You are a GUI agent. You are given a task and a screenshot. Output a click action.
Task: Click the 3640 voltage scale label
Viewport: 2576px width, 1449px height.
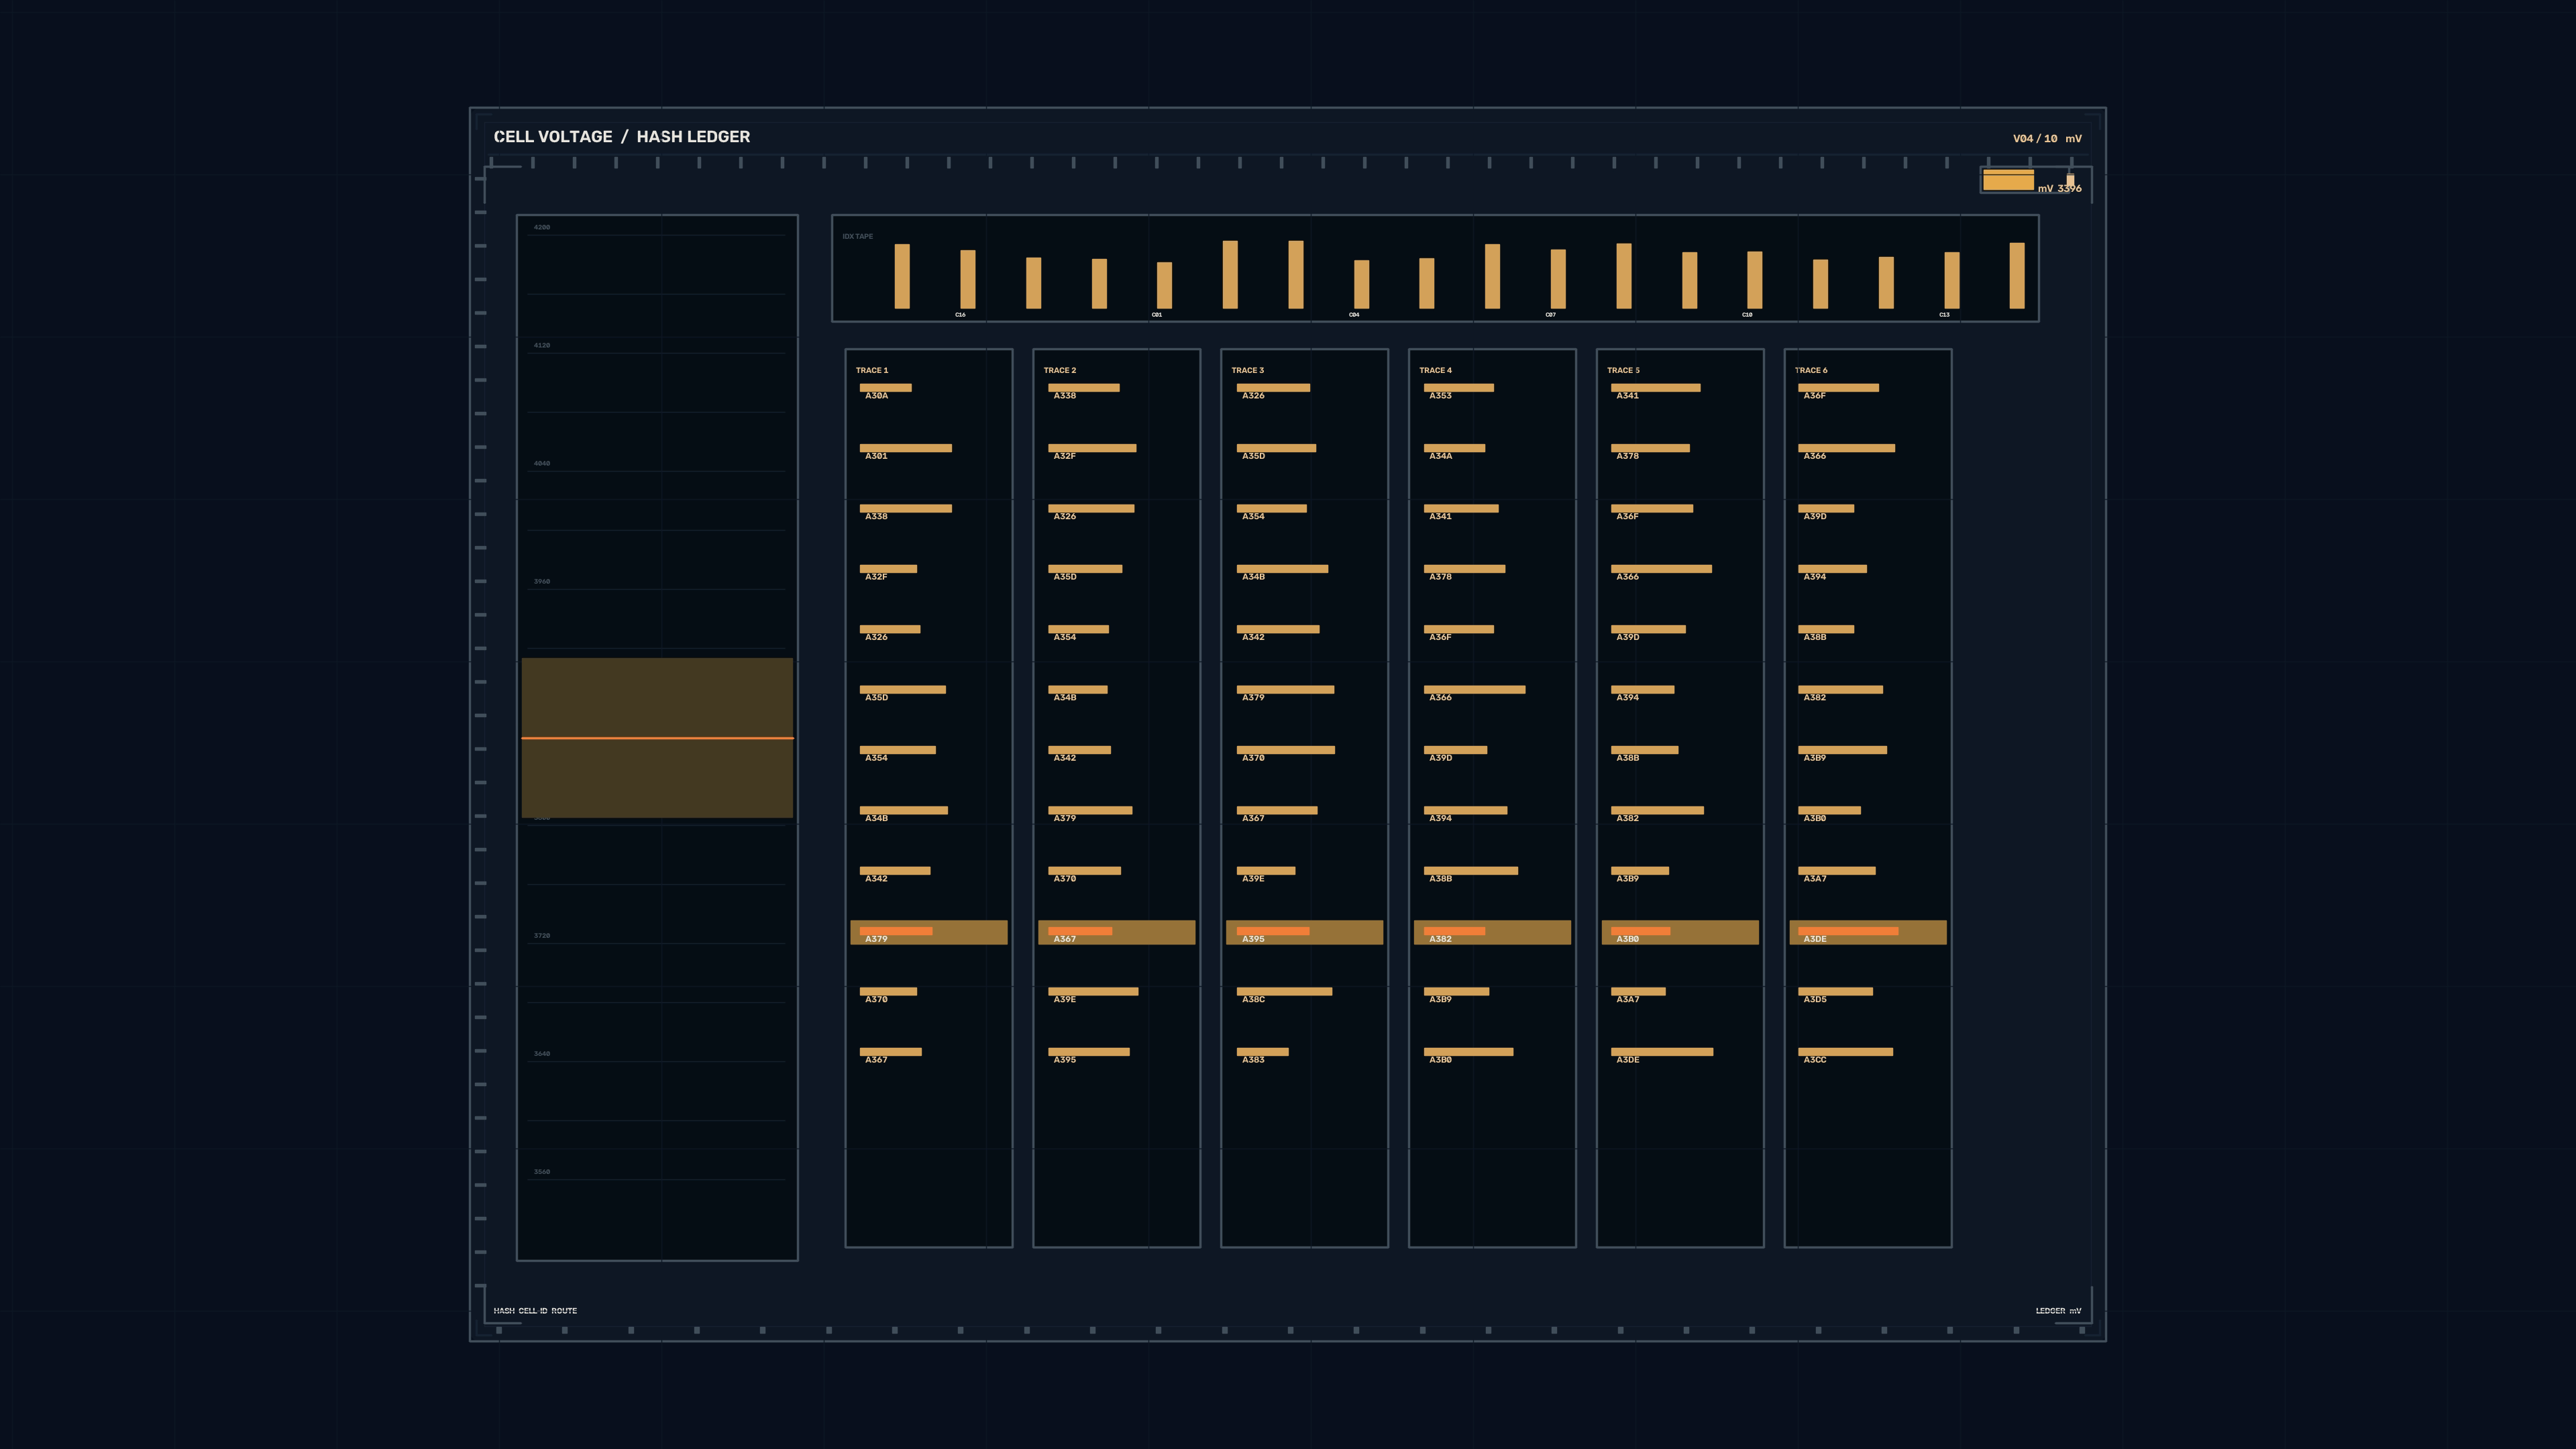[x=541, y=1053]
